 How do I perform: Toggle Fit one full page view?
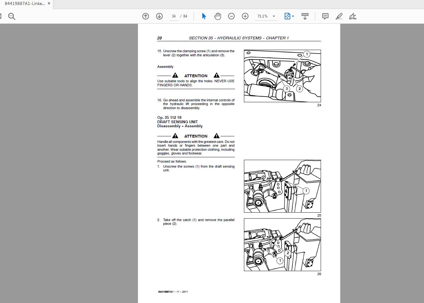pos(287,16)
